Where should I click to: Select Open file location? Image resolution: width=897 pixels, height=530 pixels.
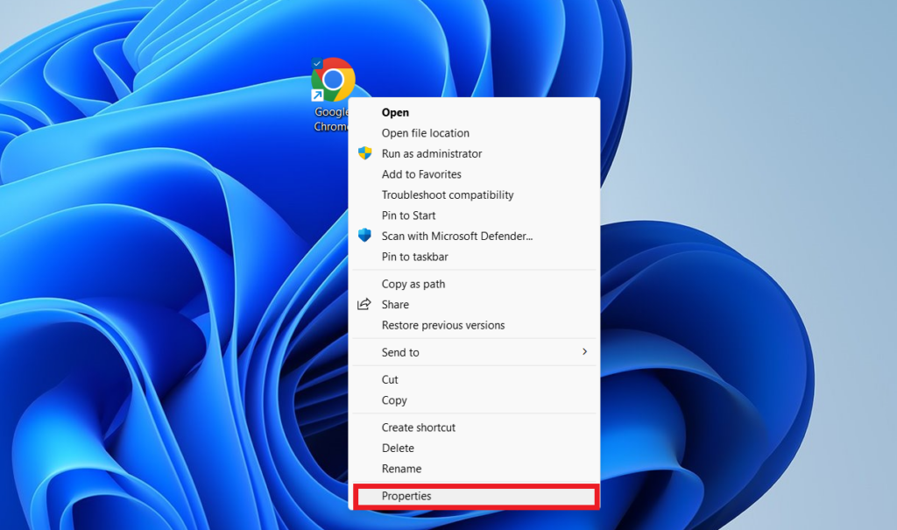coord(425,132)
